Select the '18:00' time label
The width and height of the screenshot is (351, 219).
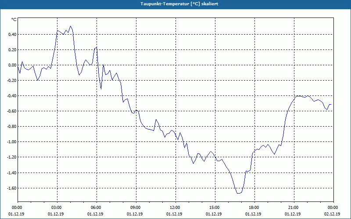pyautogui.click(x=254, y=208)
